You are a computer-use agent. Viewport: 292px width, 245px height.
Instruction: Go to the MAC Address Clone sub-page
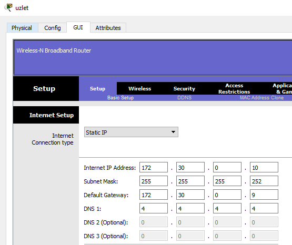[261, 98]
